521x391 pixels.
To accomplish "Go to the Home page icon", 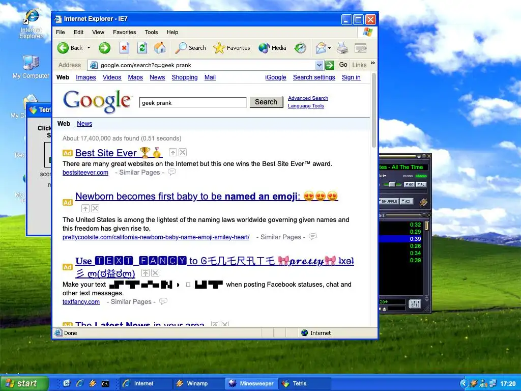I will [x=160, y=48].
